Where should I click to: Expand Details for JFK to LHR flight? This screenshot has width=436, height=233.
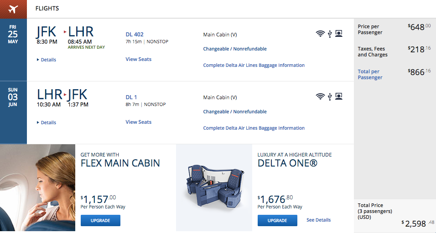47,60
